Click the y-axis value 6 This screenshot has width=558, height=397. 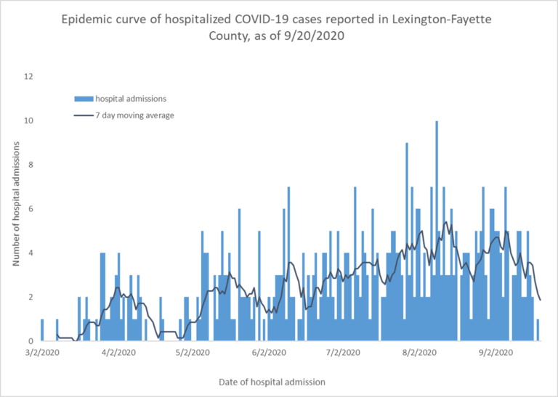tap(31, 209)
